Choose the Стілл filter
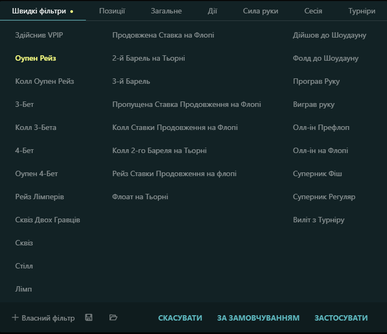 point(24,266)
